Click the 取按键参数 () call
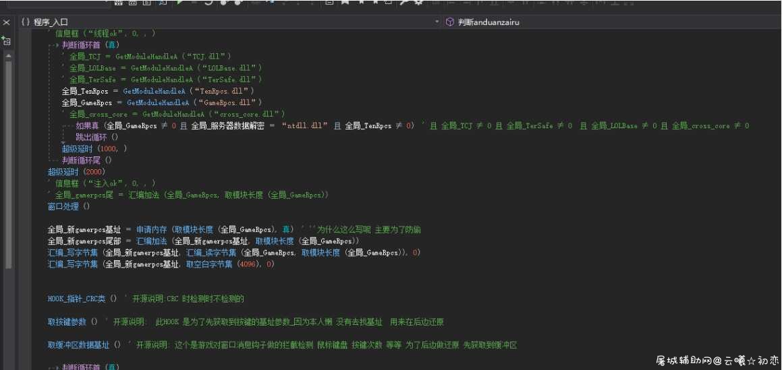Screen dimensions: 782x370 [73, 321]
